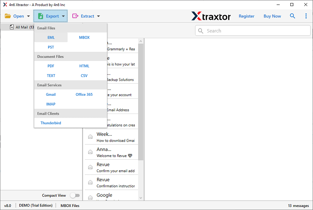Choose MBOX export format

tap(84, 37)
